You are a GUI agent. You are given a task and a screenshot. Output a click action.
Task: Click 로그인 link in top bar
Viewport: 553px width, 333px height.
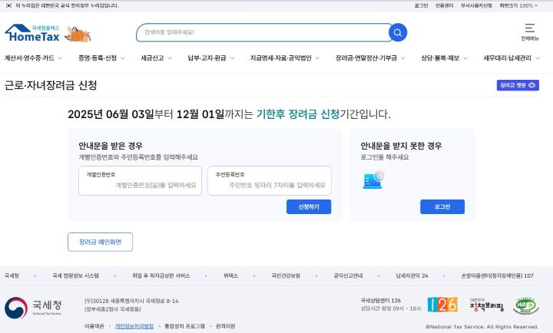pos(421,5)
